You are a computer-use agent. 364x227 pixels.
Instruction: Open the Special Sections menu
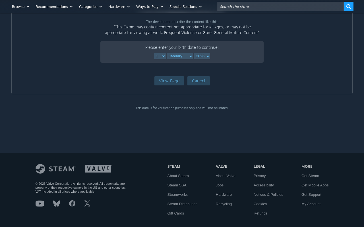click(x=186, y=7)
